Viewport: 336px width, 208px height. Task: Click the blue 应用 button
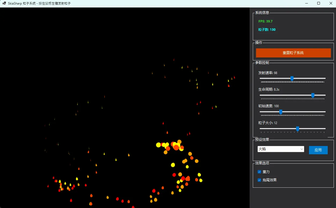pyautogui.click(x=318, y=150)
